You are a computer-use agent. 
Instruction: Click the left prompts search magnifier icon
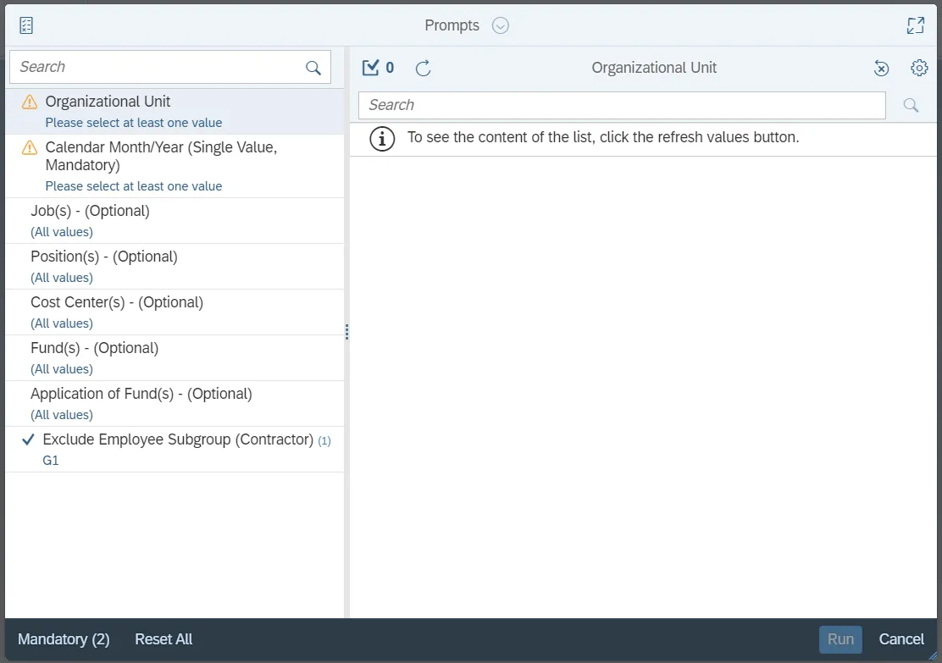coord(313,68)
